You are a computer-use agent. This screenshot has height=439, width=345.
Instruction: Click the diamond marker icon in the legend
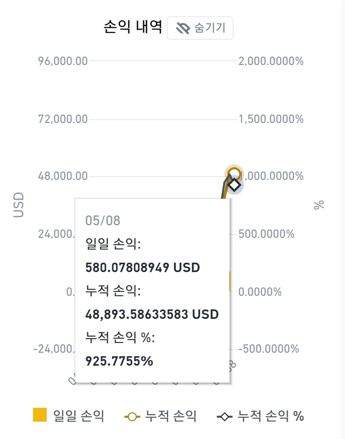click(x=225, y=417)
